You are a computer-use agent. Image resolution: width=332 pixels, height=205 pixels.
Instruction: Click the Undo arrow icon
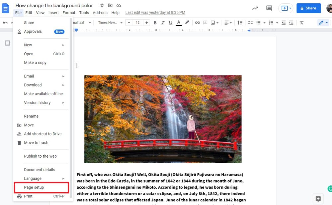[5, 23]
